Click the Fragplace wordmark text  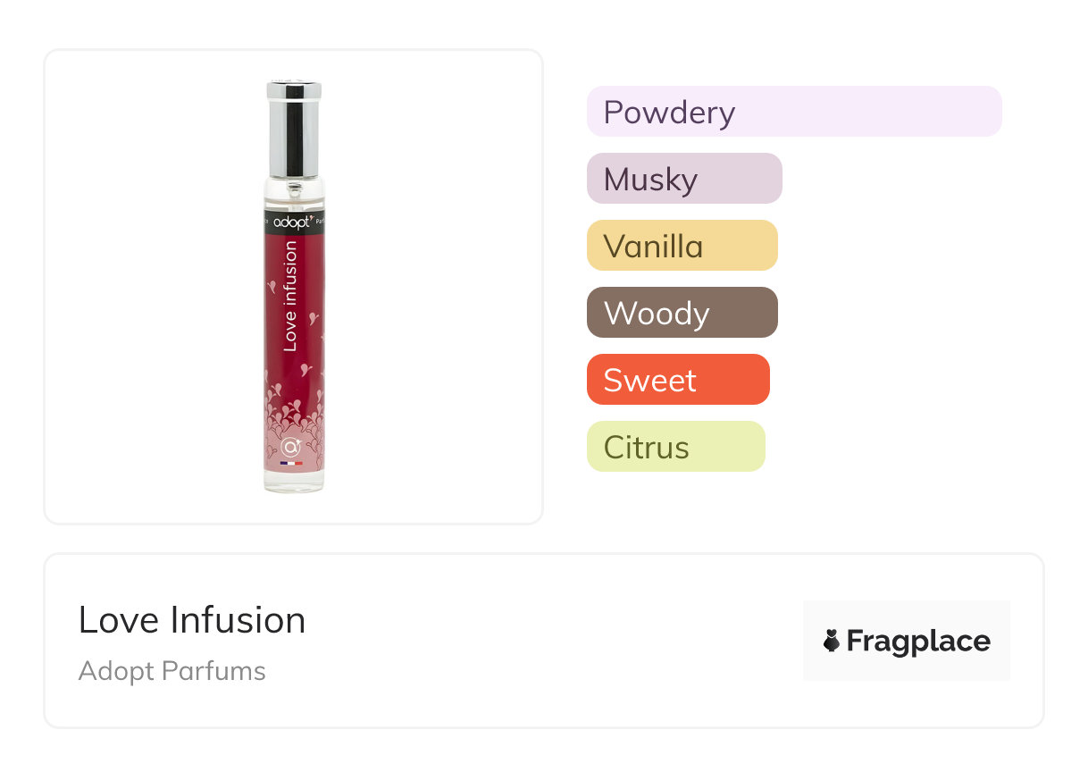pos(918,641)
